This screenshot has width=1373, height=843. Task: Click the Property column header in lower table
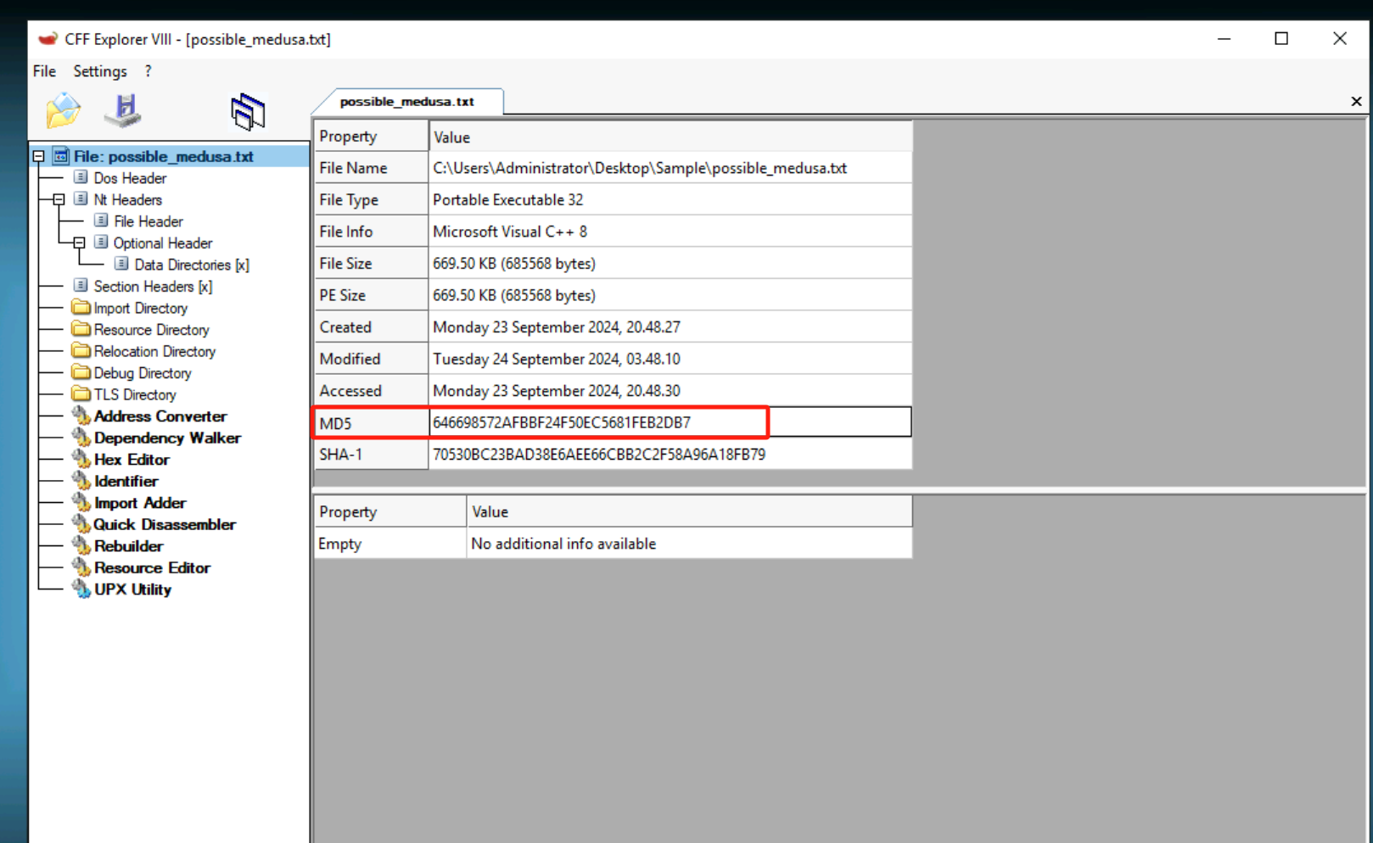tap(390, 512)
